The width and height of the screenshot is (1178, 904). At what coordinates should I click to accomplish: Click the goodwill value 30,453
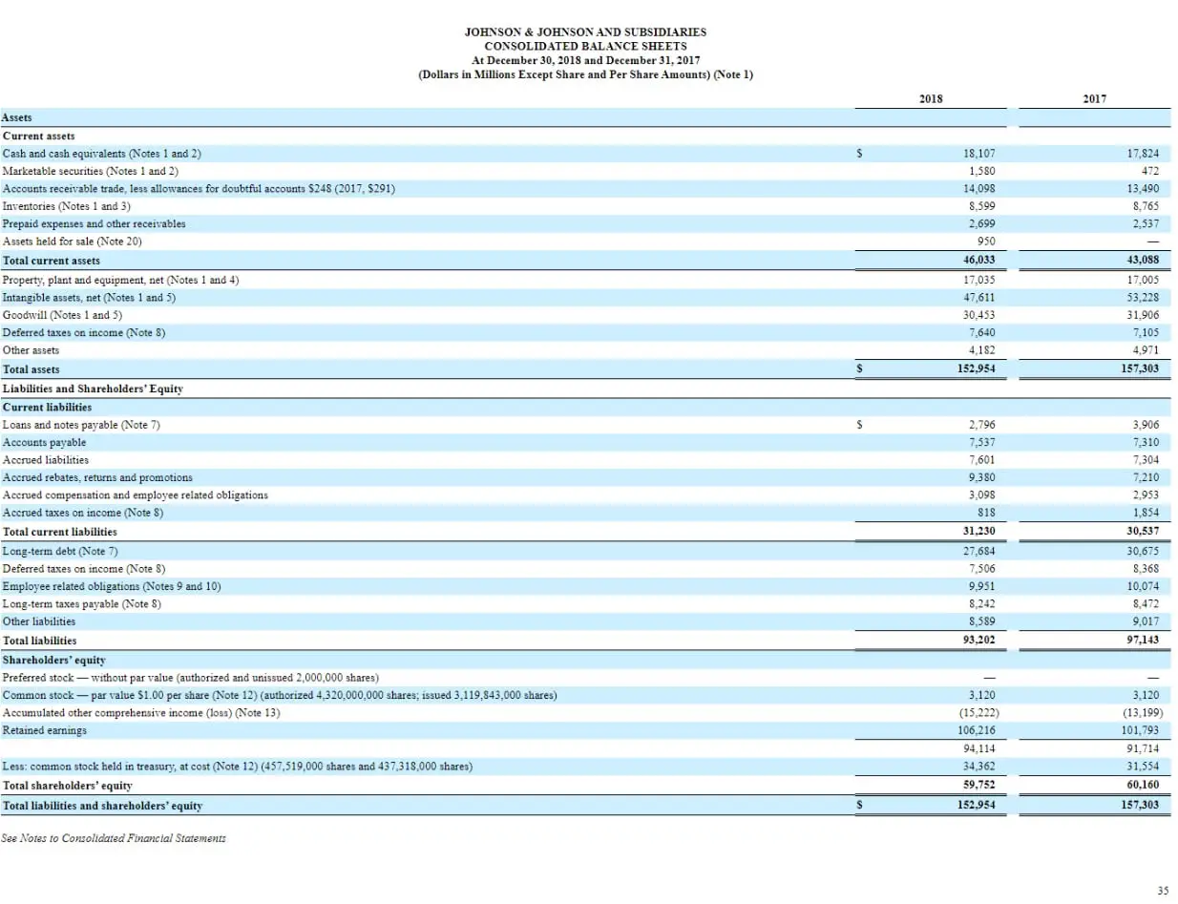pyautogui.click(x=979, y=314)
